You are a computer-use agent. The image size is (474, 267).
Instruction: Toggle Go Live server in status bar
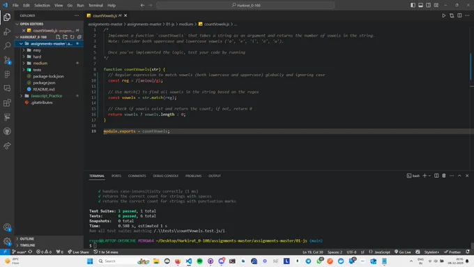pyautogui.click(x=403, y=252)
